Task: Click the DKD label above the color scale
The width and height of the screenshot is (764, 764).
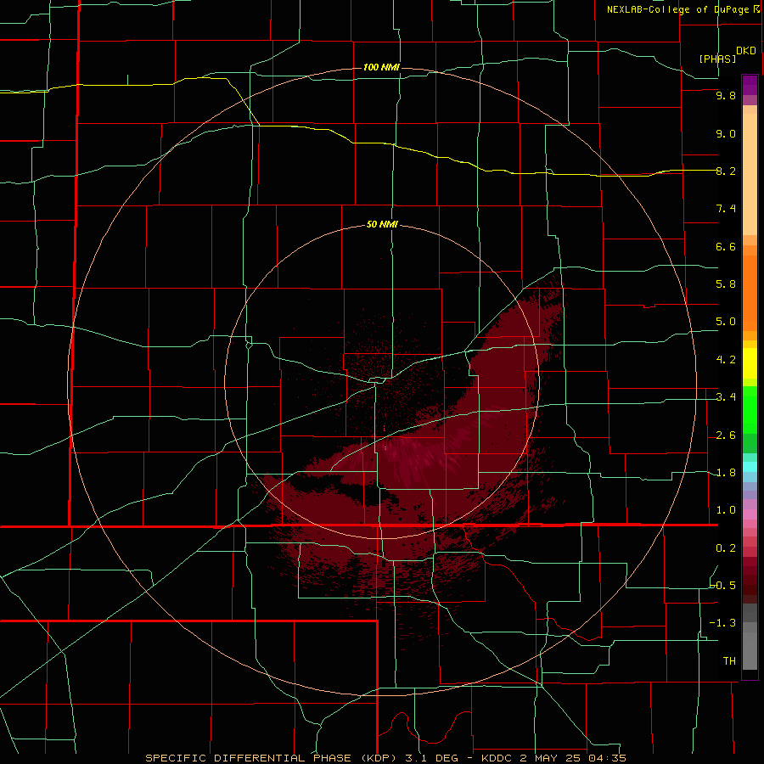Action: click(746, 51)
